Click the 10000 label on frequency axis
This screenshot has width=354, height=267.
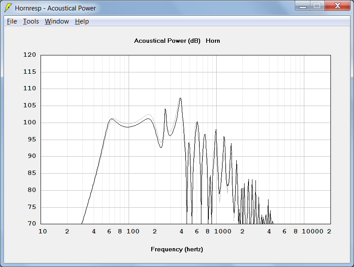coord(313,231)
